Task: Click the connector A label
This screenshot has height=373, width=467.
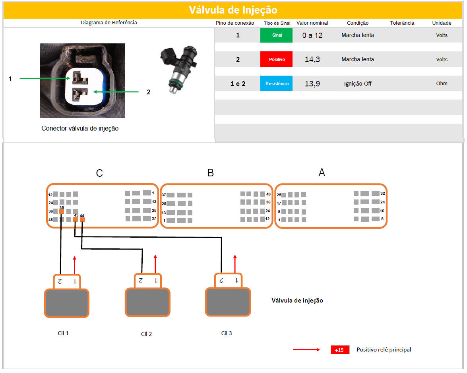Action: click(x=322, y=172)
